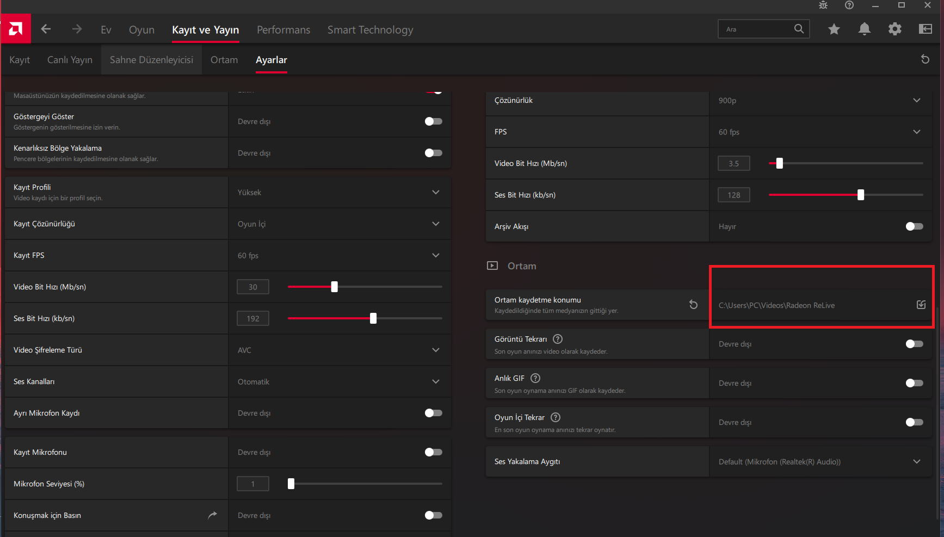This screenshot has width=944, height=537.
Task: Switch to the Performans tab
Action: click(283, 30)
